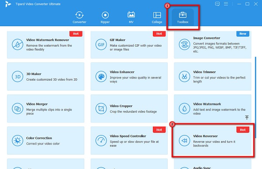The image size is (262, 169).
Task: Click the Hot badge on Video Speed Controller
Action: coord(159,130)
